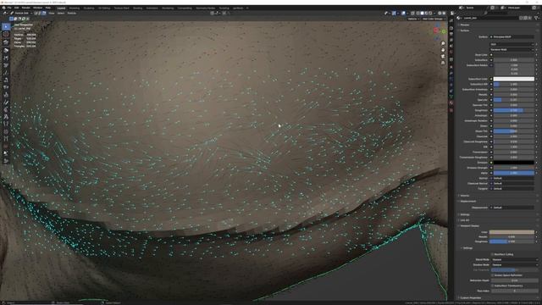The width and height of the screenshot is (542, 305).
Task: Open the viewport Particle menu
Action: pyautogui.click(x=71, y=14)
